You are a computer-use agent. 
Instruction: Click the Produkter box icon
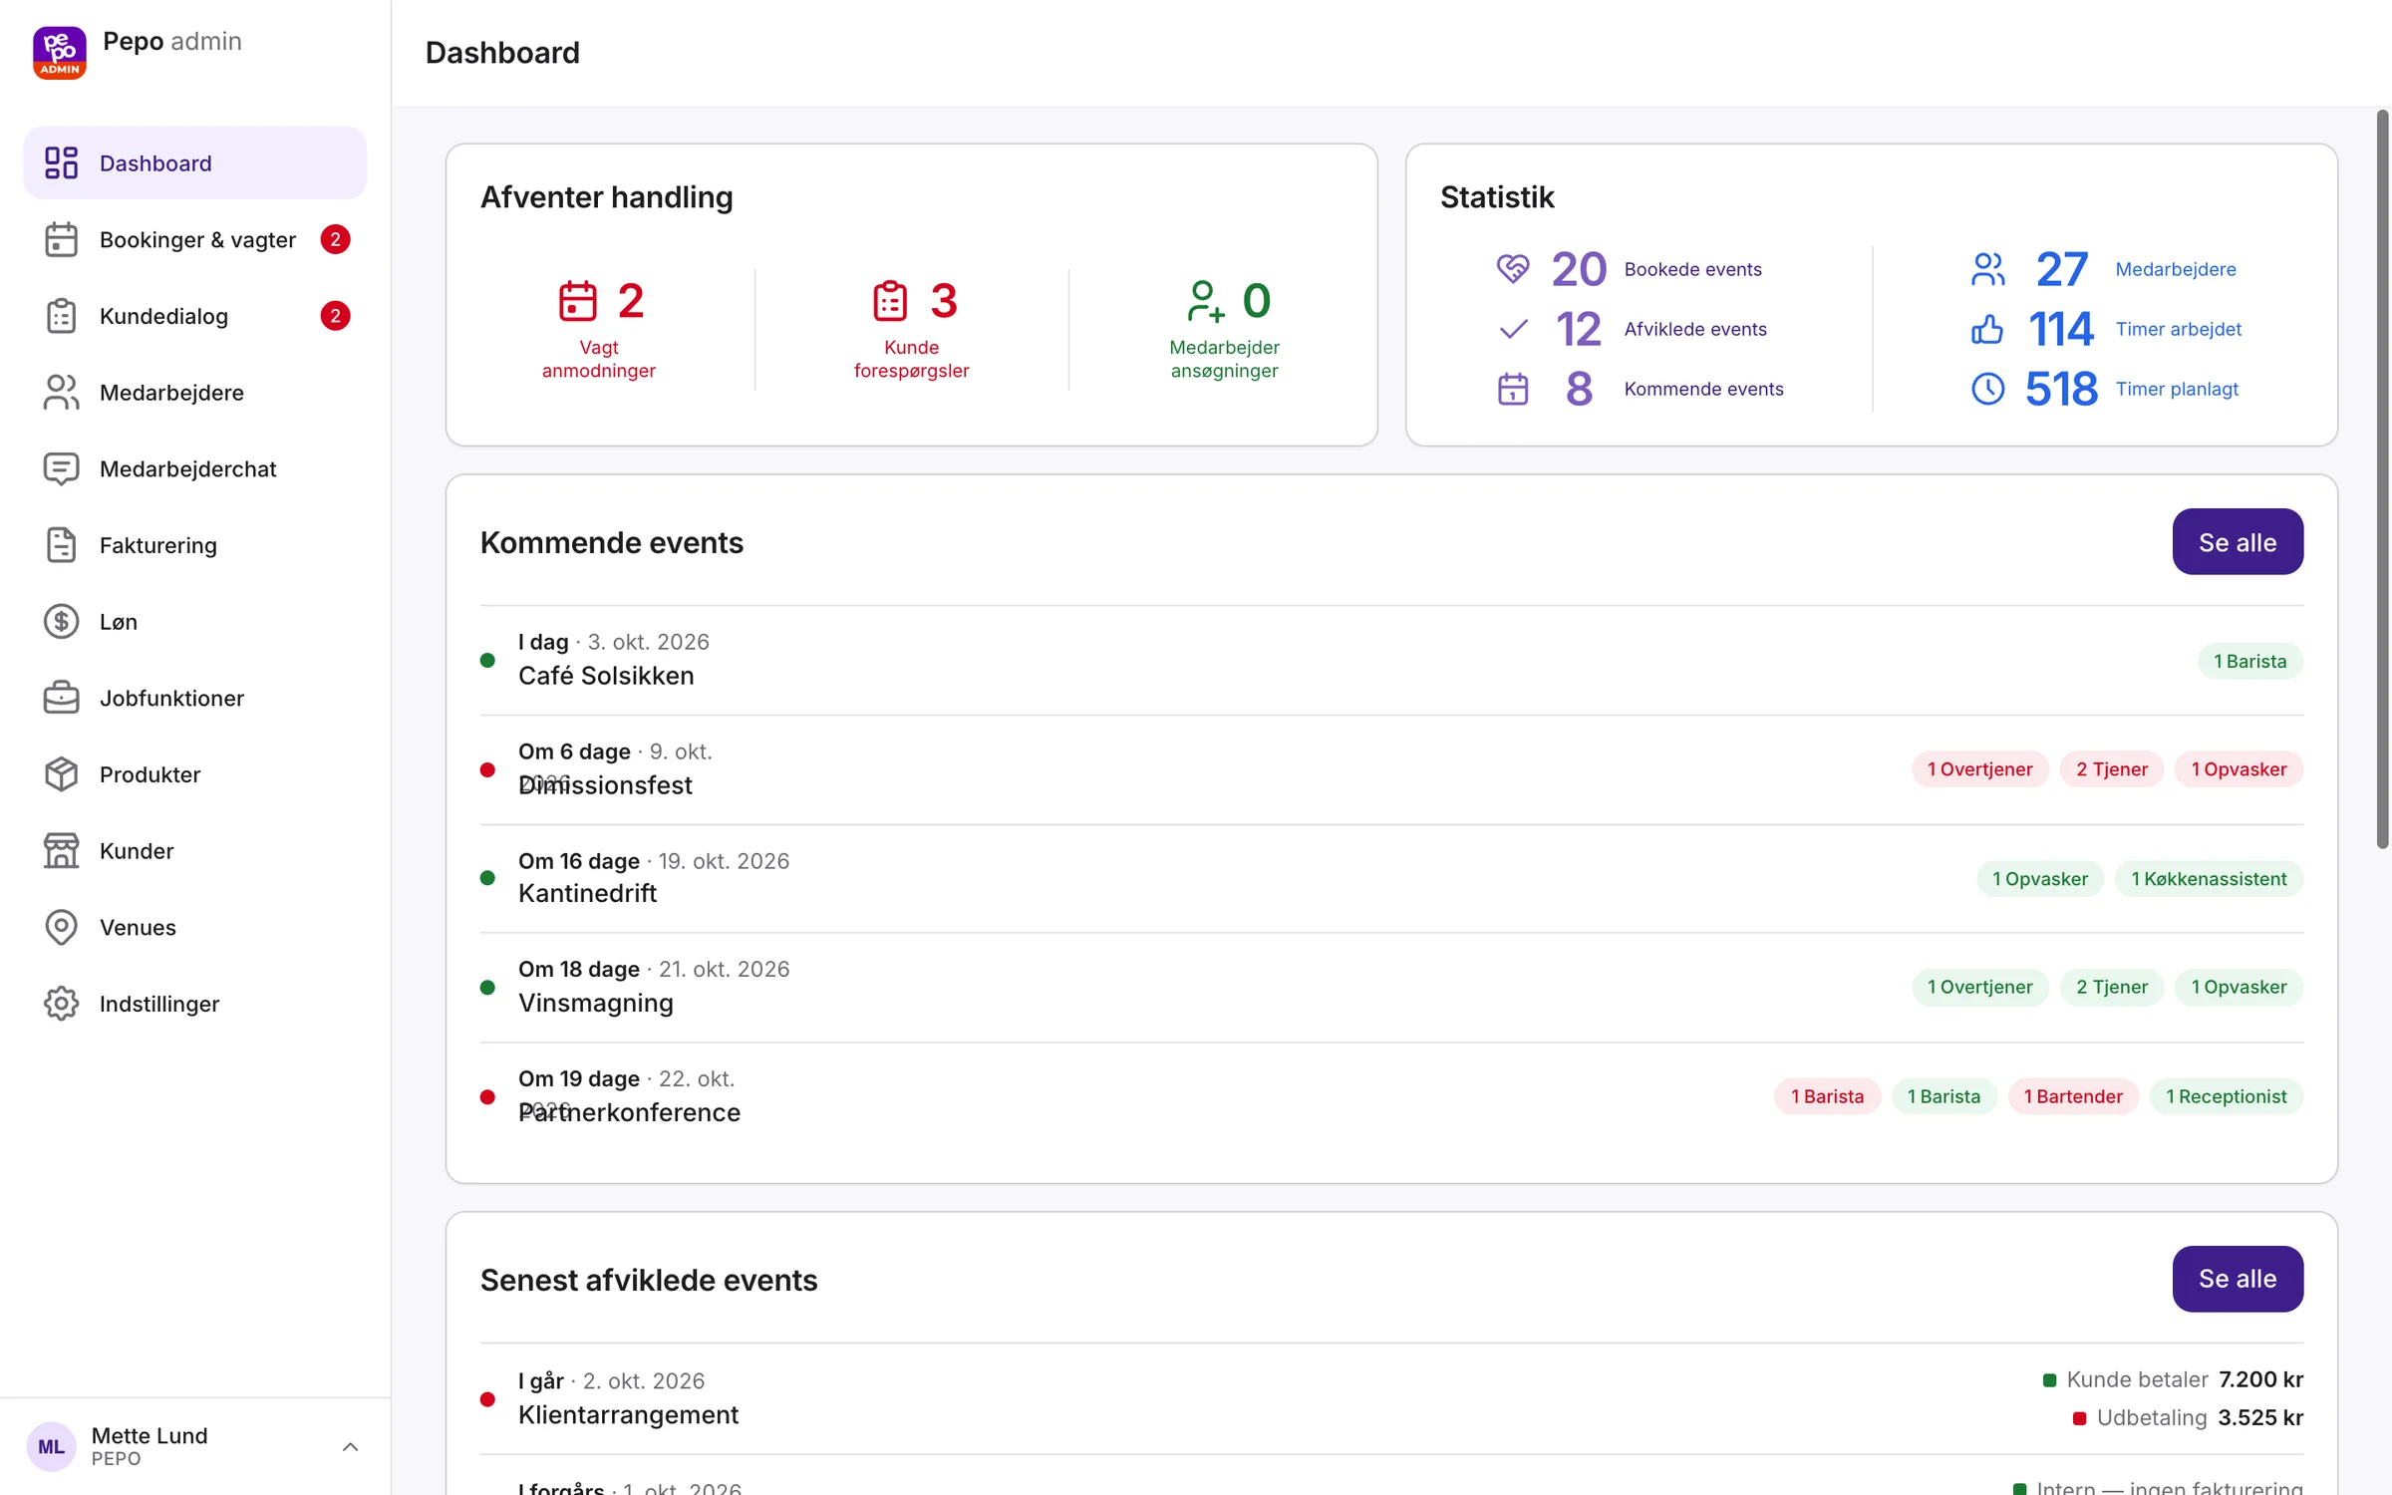[x=61, y=774]
